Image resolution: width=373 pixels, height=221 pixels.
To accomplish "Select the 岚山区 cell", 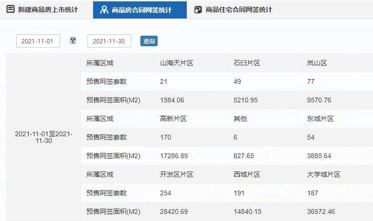I will (337, 63).
